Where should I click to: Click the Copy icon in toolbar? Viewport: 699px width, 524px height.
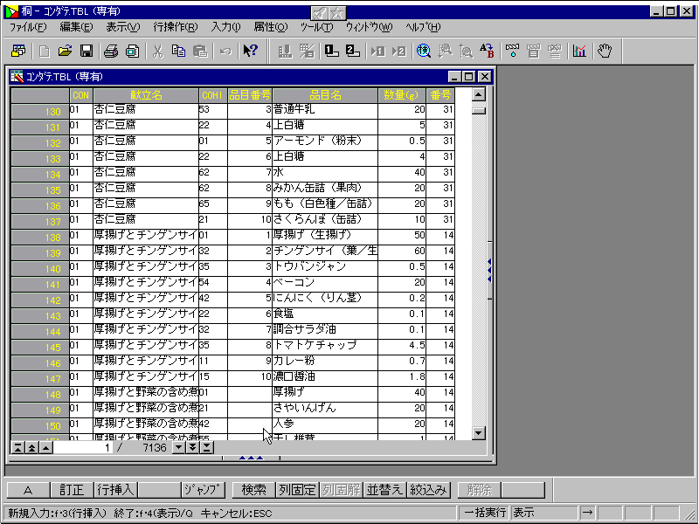[178, 51]
